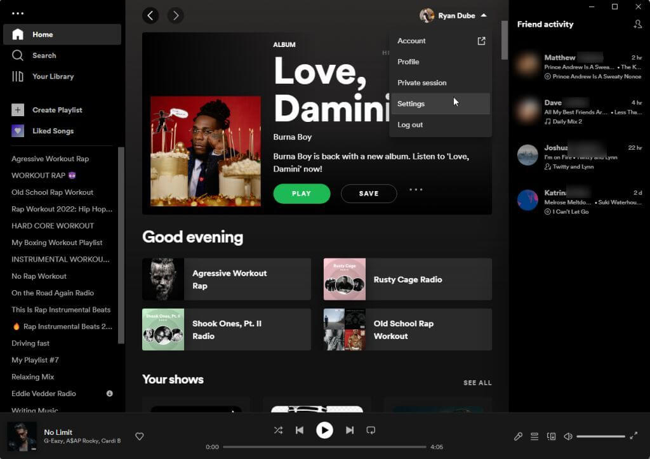
Task: Mute the volume speaker icon
Action: (x=568, y=436)
